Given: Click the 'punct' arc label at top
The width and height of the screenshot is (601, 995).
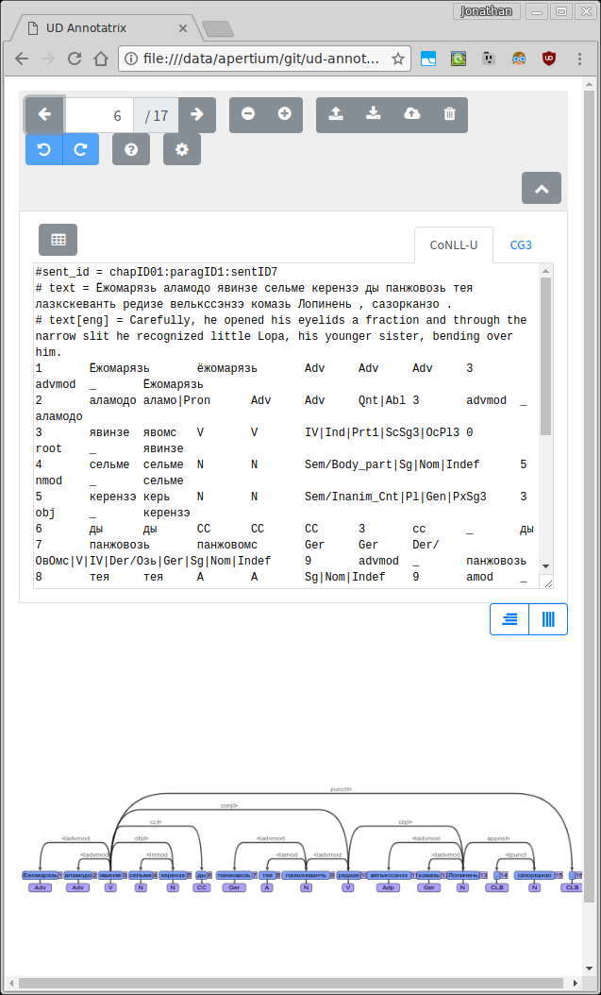Looking at the screenshot, I should (342, 789).
